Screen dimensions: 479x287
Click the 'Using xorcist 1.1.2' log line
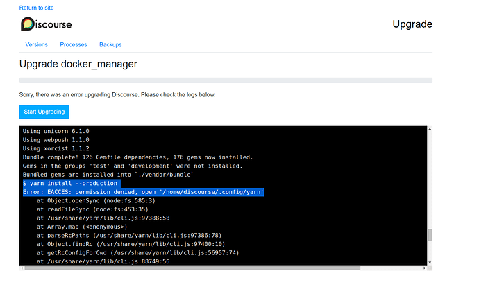pyautogui.click(x=56, y=148)
